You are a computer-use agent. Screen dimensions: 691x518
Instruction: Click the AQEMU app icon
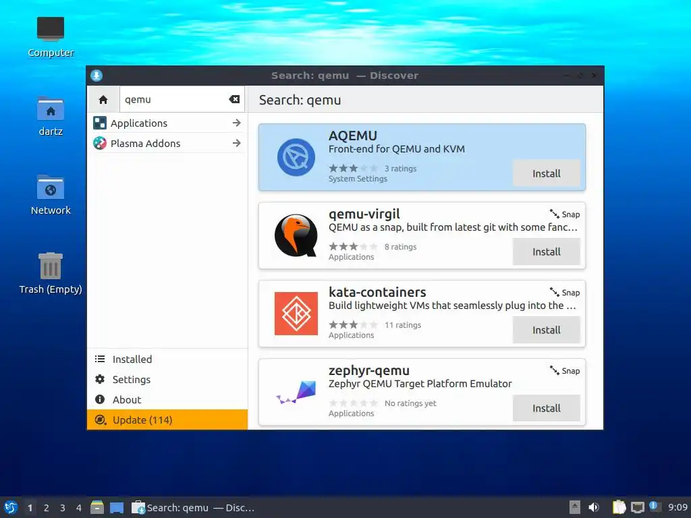296,157
